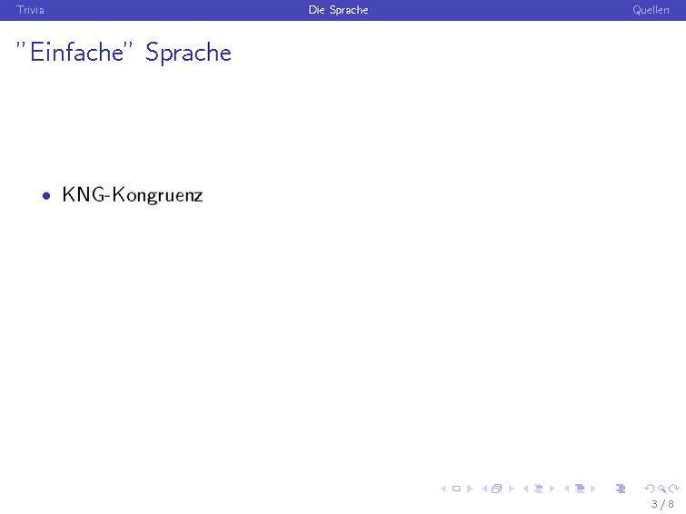
Task: Jump to previous subsection arrow
Action: click(525, 489)
